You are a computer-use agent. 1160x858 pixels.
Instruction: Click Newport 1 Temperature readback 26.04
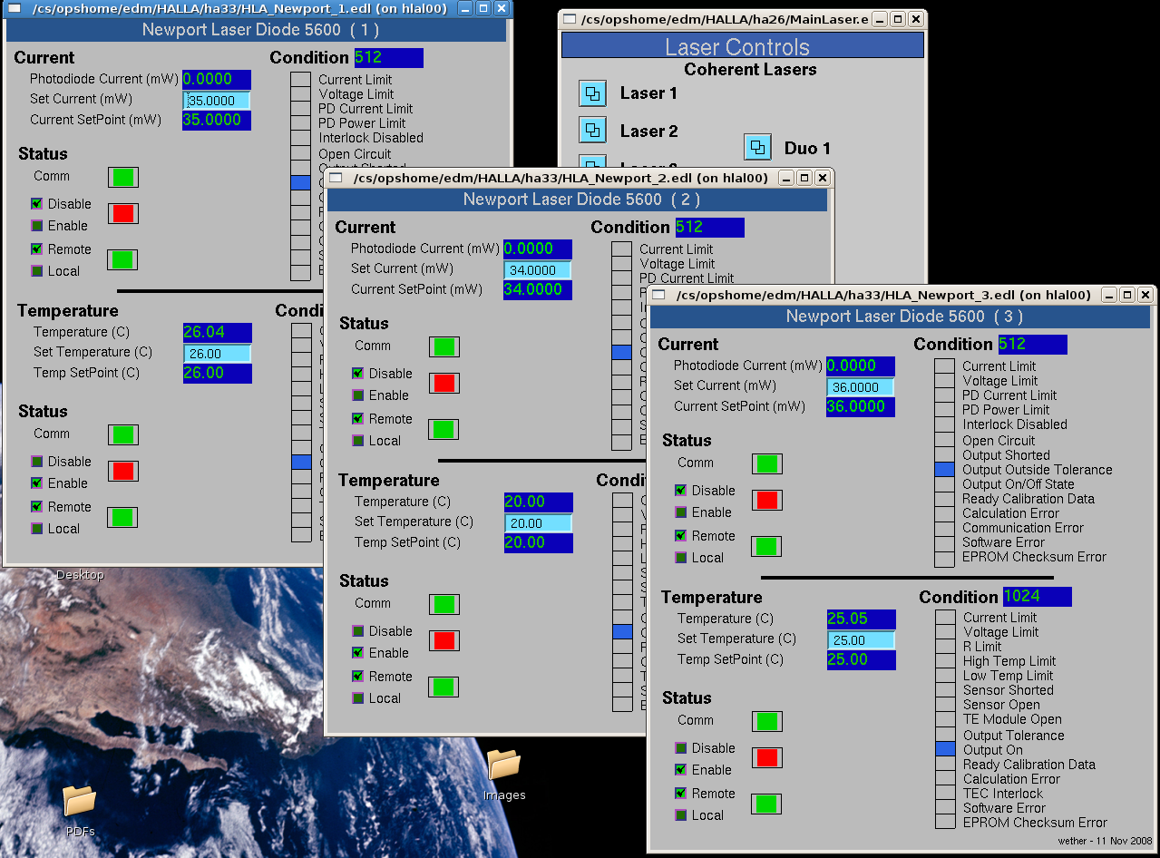pyautogui.click(x=217, y=332)
